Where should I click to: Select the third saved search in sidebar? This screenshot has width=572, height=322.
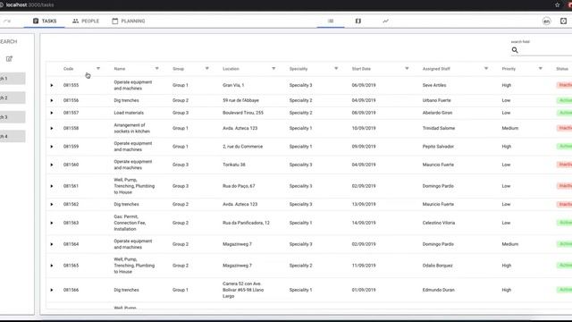12,117
